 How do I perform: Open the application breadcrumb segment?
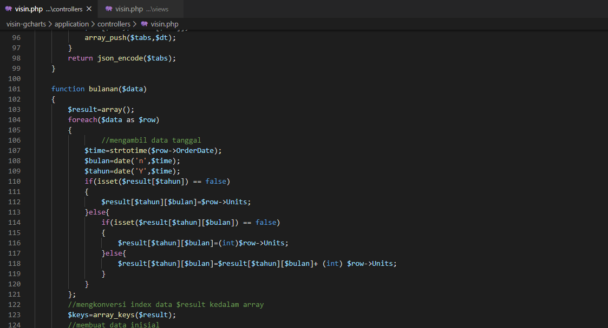[71, 24]
